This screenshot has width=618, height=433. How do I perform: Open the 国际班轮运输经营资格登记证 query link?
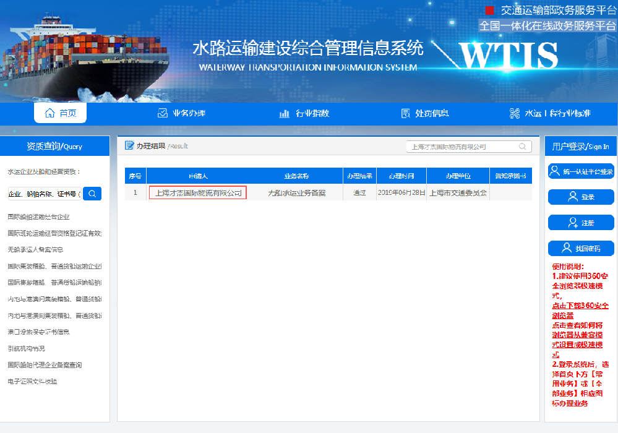(x=55, y=233)
